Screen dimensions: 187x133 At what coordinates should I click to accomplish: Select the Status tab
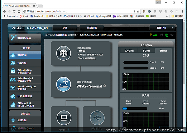pos(163,51)
